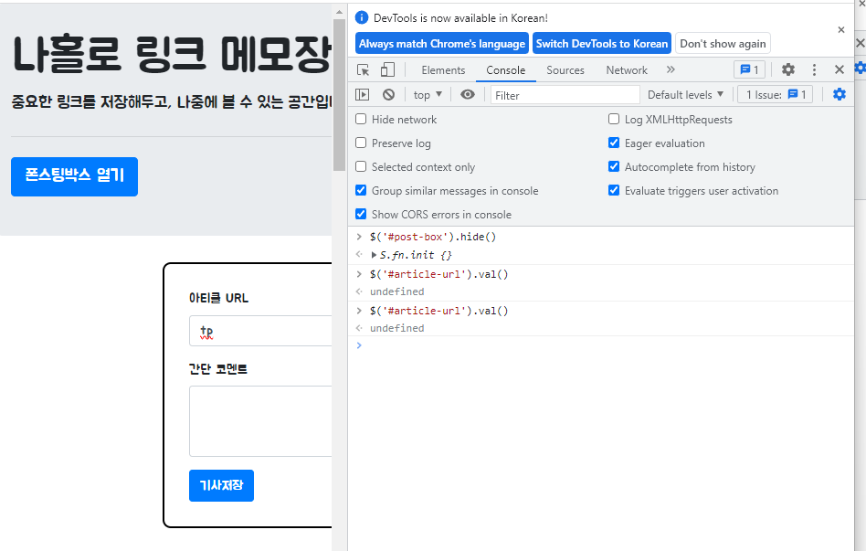Disable Show CORS errors in console
This screenshot has width=866, height=551.
(x=361, y=214)
